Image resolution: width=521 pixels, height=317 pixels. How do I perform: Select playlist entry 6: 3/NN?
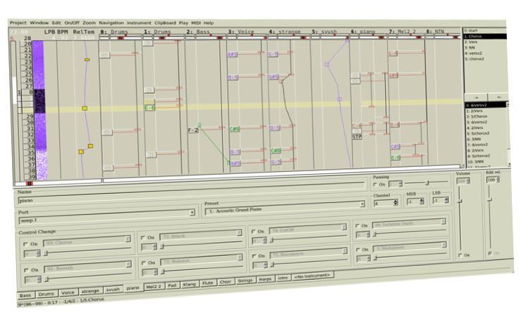pyautogui.click(x=487, y=139)
